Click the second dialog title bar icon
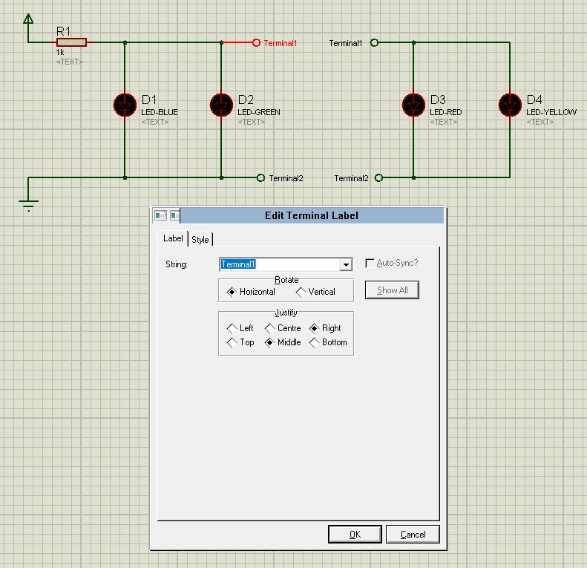This screenshot has height=568, width=587. 174,215
